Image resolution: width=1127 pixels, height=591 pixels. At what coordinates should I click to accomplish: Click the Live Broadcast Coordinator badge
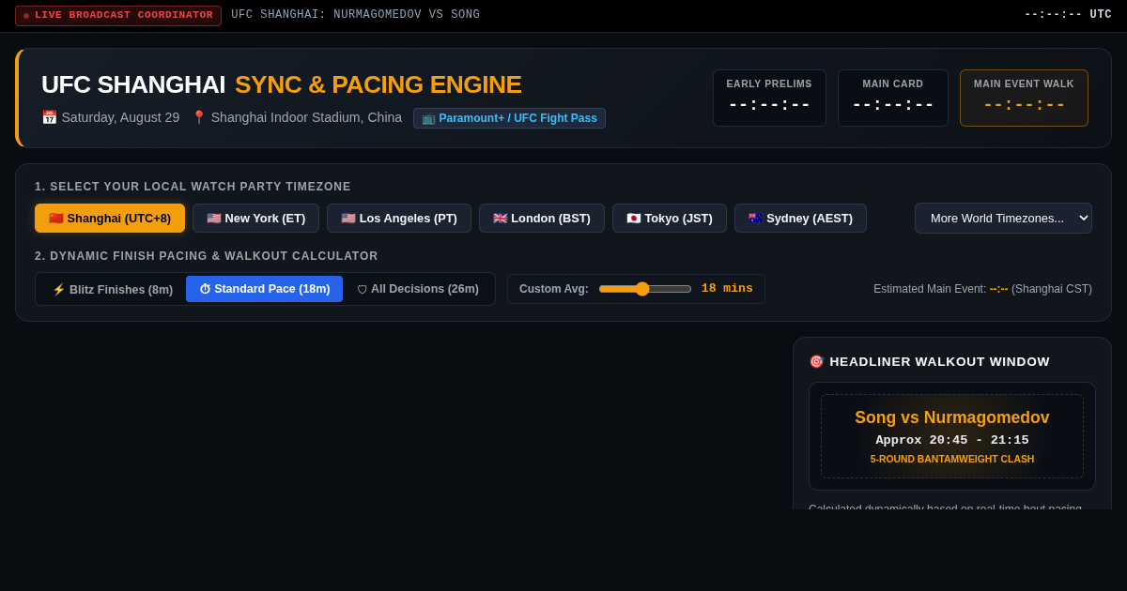118,16
